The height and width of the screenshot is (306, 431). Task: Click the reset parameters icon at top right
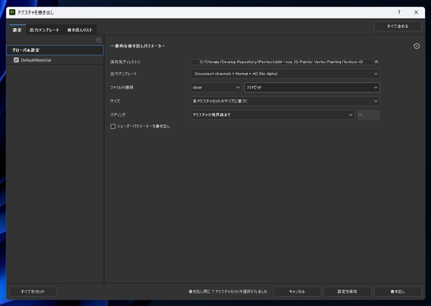click(x=416, y=46)
